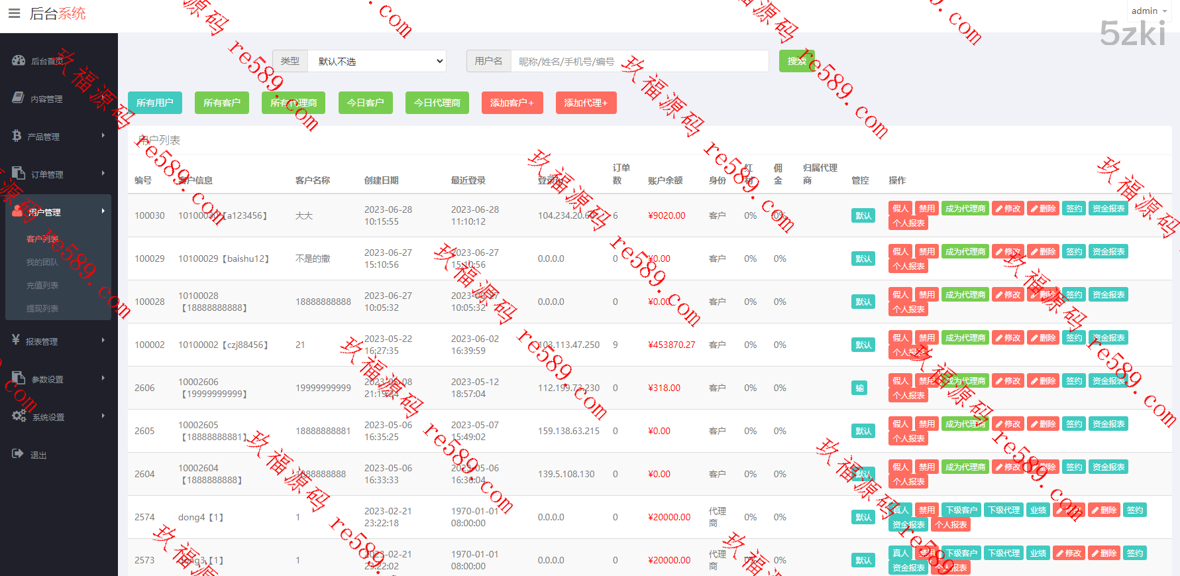Open 充值列表 in the sidebar submenu
Viewport: 1180px width, 576px height.
click(42, 285)
